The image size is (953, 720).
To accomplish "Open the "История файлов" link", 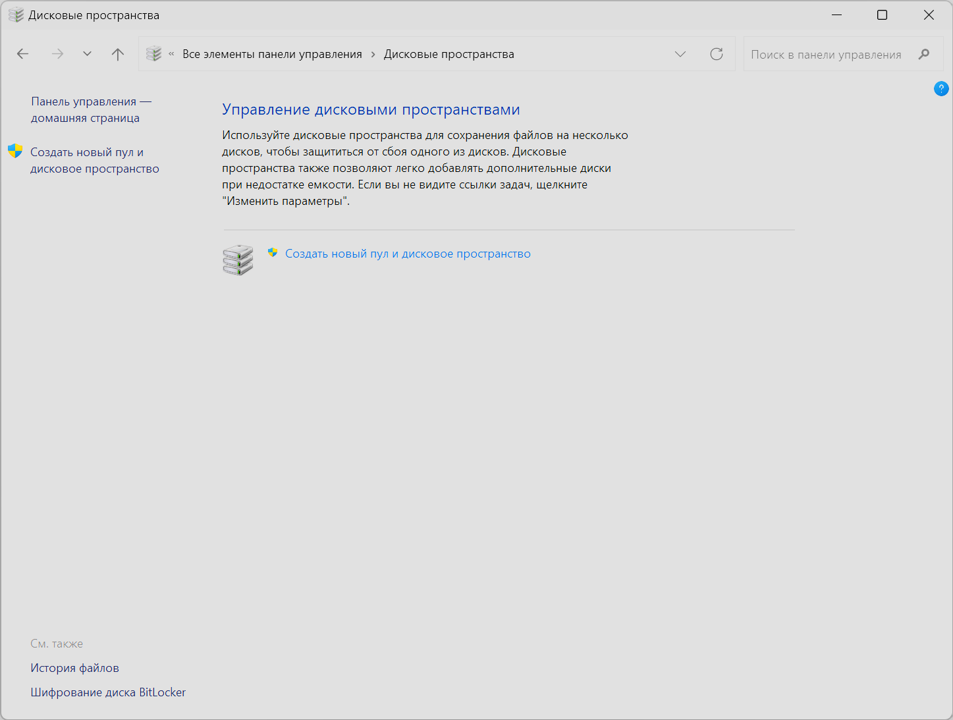I will 74,668.
